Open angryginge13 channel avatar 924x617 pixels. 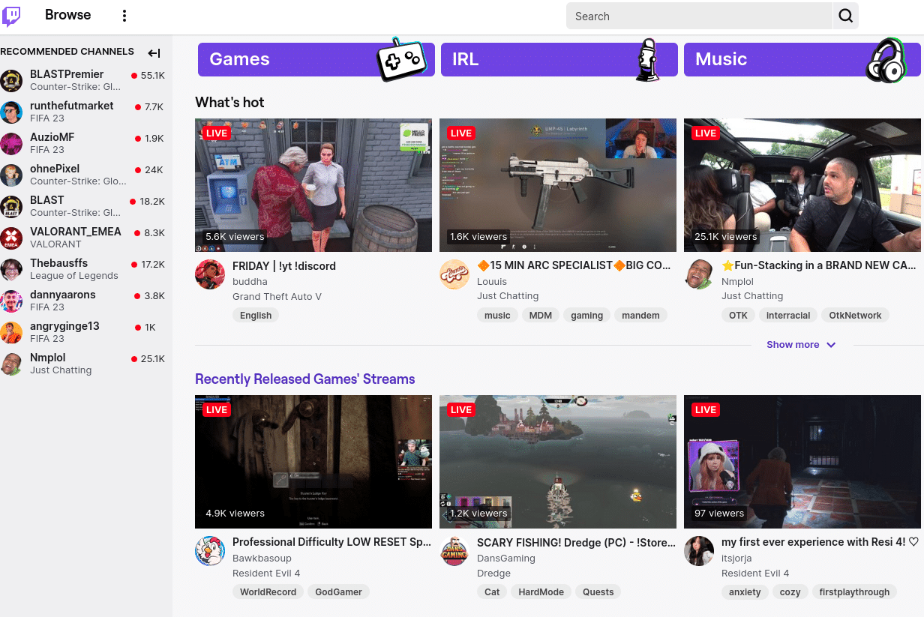pyautogui.click(x=11, y=332)
